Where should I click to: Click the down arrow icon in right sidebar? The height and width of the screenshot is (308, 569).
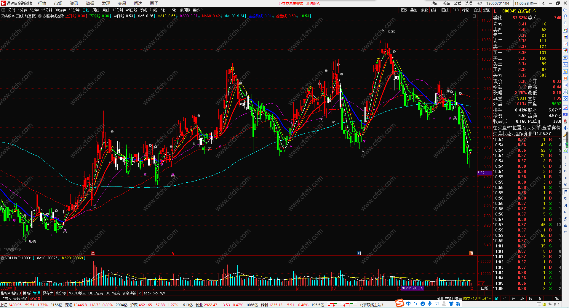pos(565,24)
